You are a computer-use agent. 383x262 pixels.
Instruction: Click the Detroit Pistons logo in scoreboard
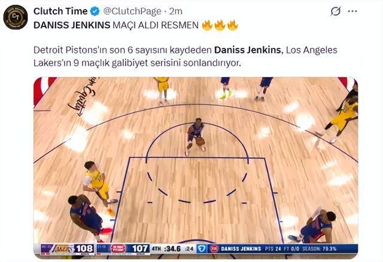click(118, 249)
